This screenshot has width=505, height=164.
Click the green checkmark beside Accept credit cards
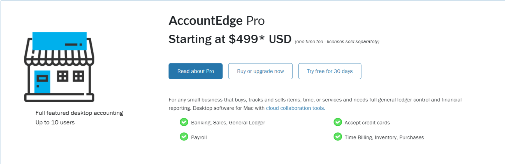[337, 122]
